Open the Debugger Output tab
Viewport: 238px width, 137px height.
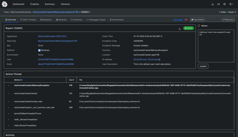tap(96, 19)
